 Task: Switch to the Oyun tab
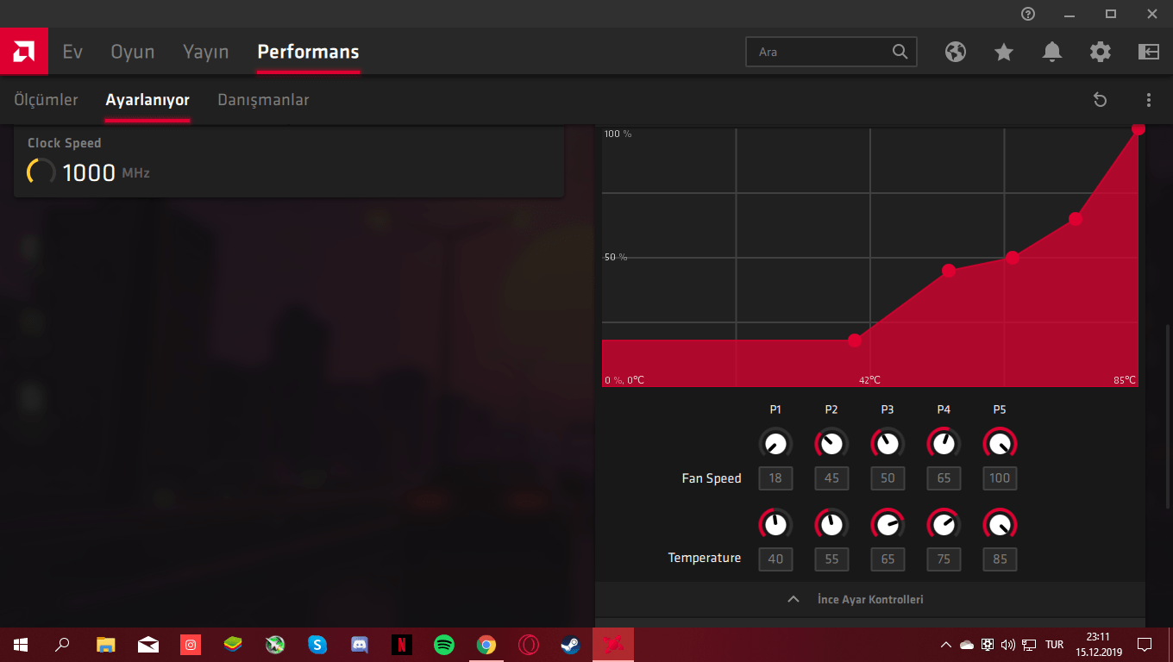click(x=133, y=52)
